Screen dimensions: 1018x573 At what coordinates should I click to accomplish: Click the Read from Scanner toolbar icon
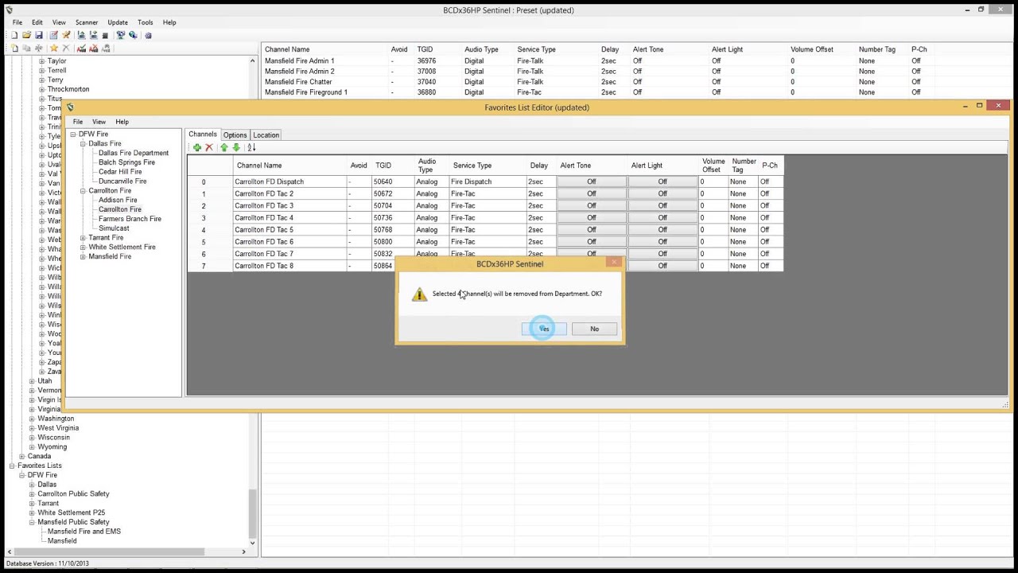click(x=82, y=35)
